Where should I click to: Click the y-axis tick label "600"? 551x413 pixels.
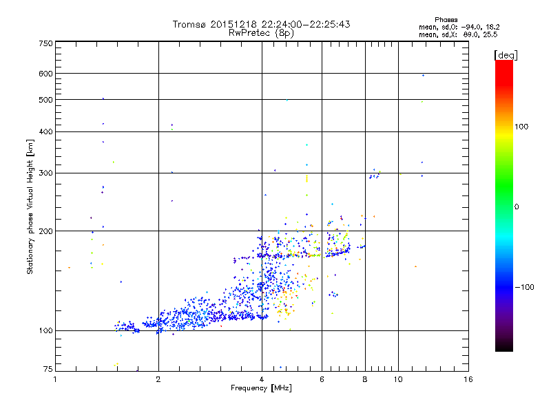[x=45, y=74]
